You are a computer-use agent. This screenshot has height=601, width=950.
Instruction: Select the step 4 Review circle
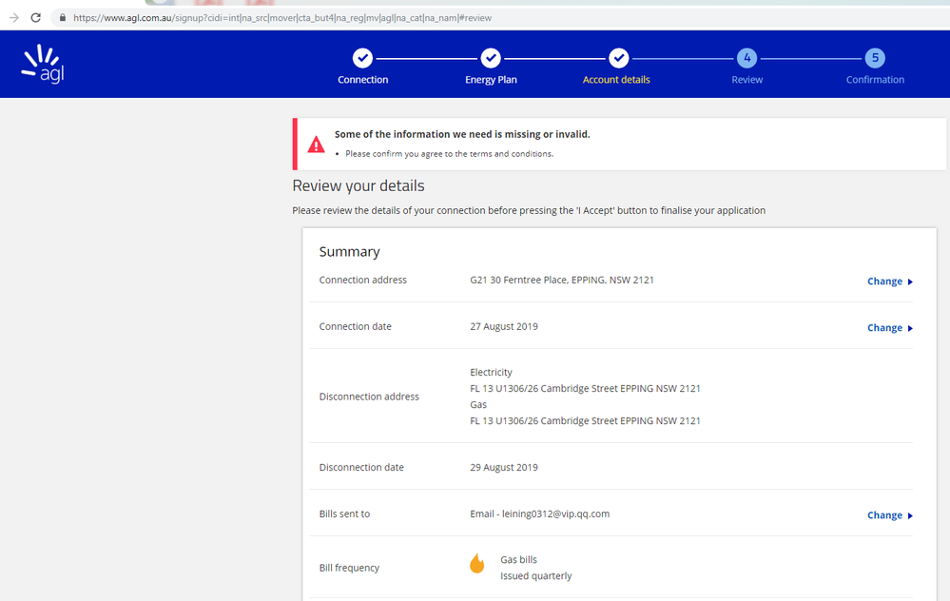pyautogui.click(x=746, y=58)
